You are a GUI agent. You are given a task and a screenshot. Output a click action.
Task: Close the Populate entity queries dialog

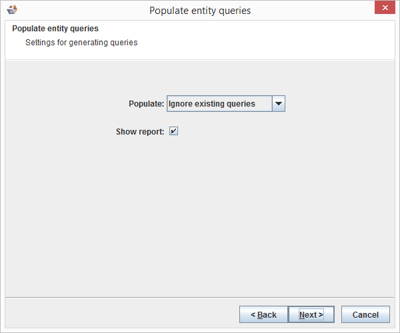(x=383, y=9)
